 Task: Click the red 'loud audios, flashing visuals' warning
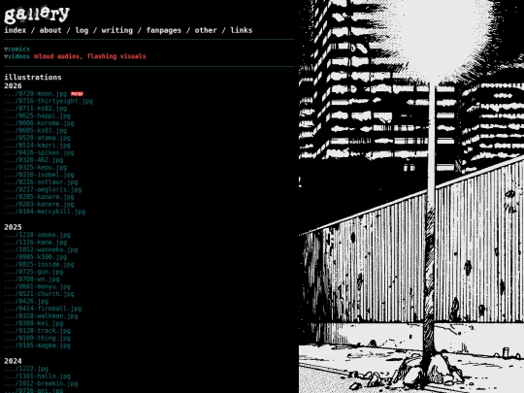click(90, 56)
